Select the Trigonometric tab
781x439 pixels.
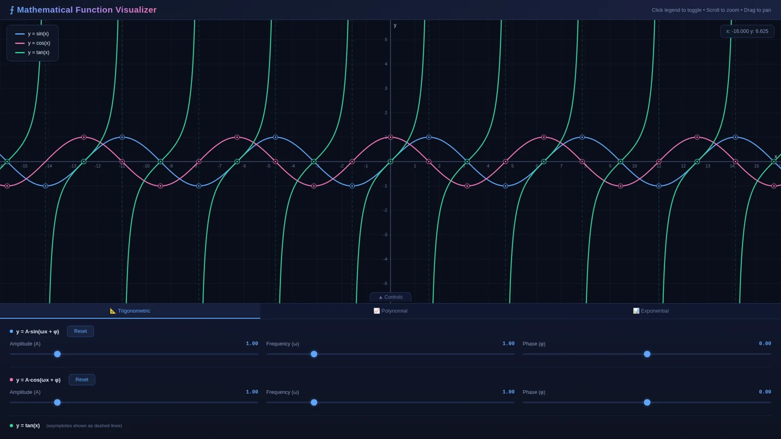(x=130, y=311)
